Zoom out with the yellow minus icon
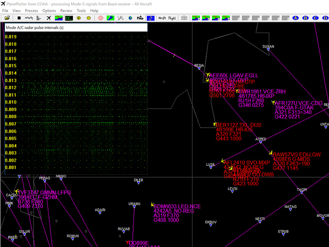The width and height of the screenshot is (329, 247). pyautogui.click(x=89, y=18)
